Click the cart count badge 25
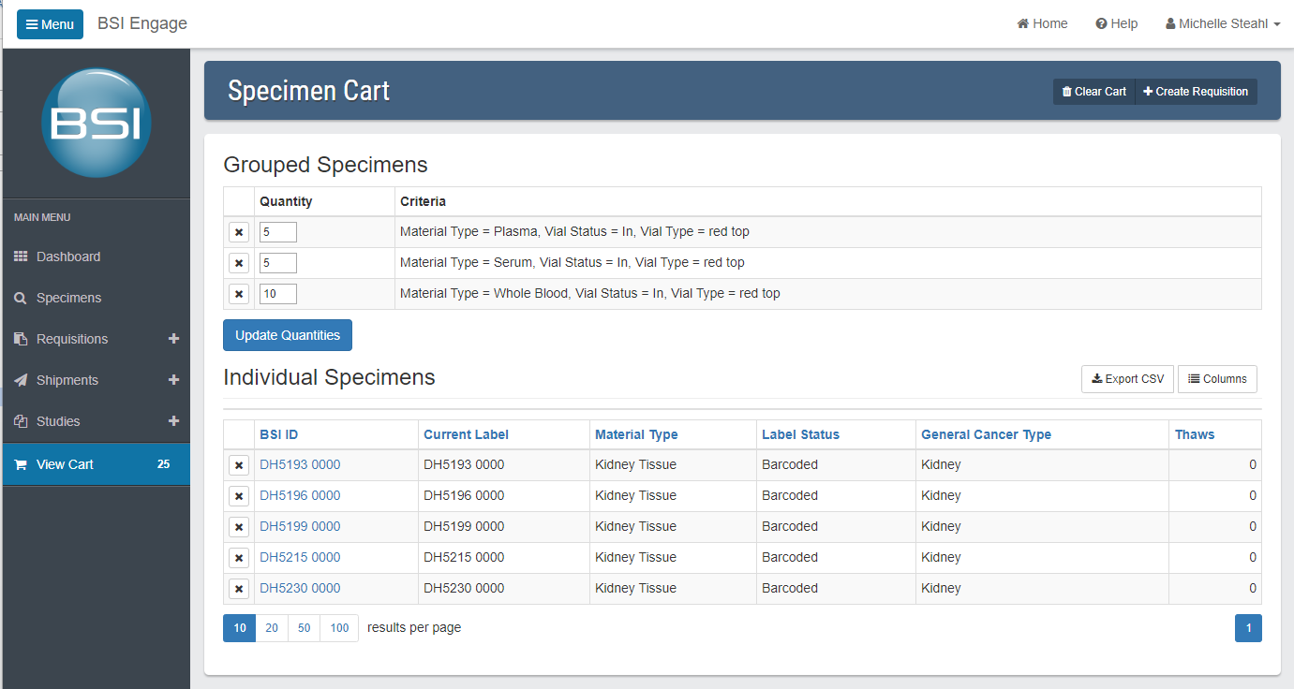 [163, 464]
